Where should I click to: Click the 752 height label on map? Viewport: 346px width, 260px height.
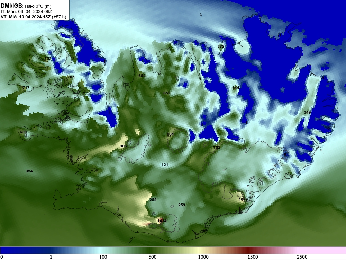pos(48,59)
